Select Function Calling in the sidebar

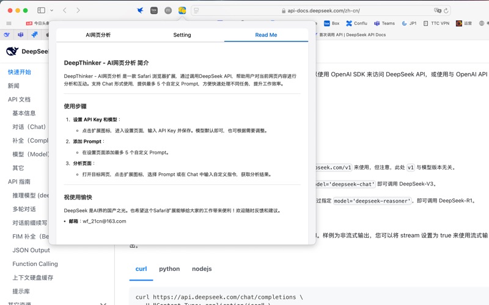[x=35, y=264]
